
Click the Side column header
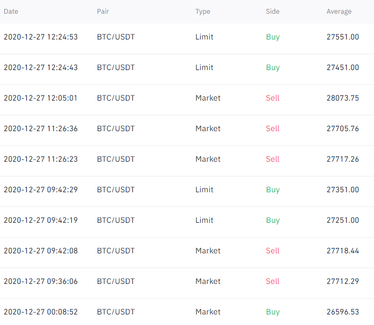click(272, 12)
